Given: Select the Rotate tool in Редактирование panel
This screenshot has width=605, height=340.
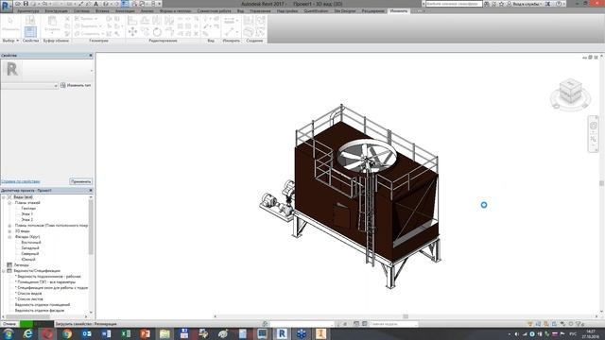Looking at the screenshot, I should click(157, 31).
